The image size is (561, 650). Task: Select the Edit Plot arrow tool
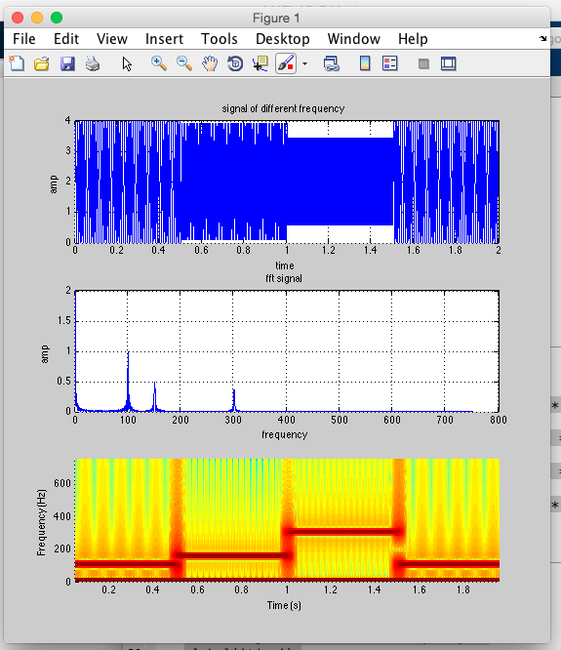127,63
